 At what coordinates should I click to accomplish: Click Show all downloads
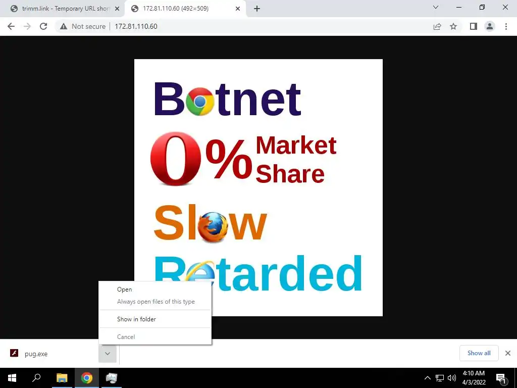click(x=479, y=353)
